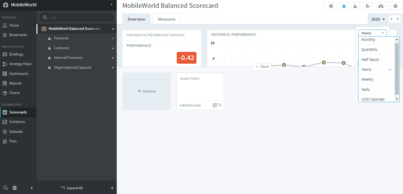Go to the next period arrow

click(x=398, y=19)
